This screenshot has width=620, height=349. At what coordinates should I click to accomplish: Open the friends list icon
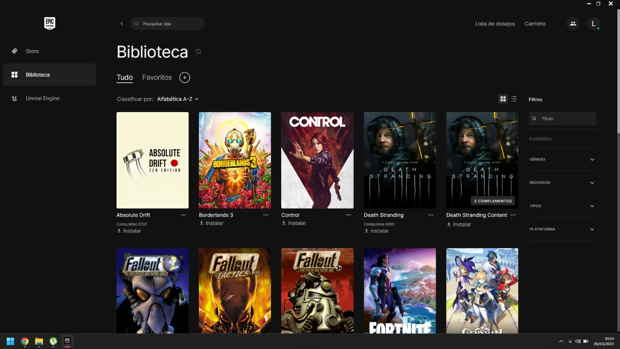[x=573, y=23]
